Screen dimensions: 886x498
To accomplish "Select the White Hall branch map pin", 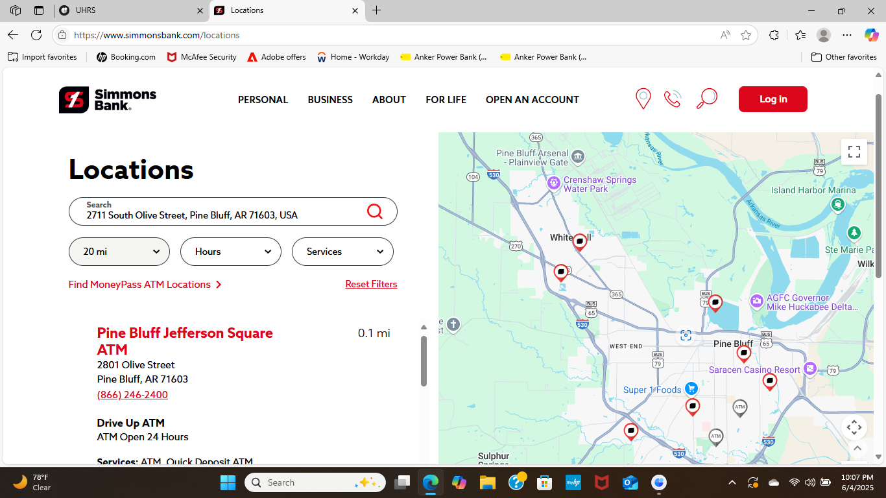I will pyautogui.click(x=580, y=243).
